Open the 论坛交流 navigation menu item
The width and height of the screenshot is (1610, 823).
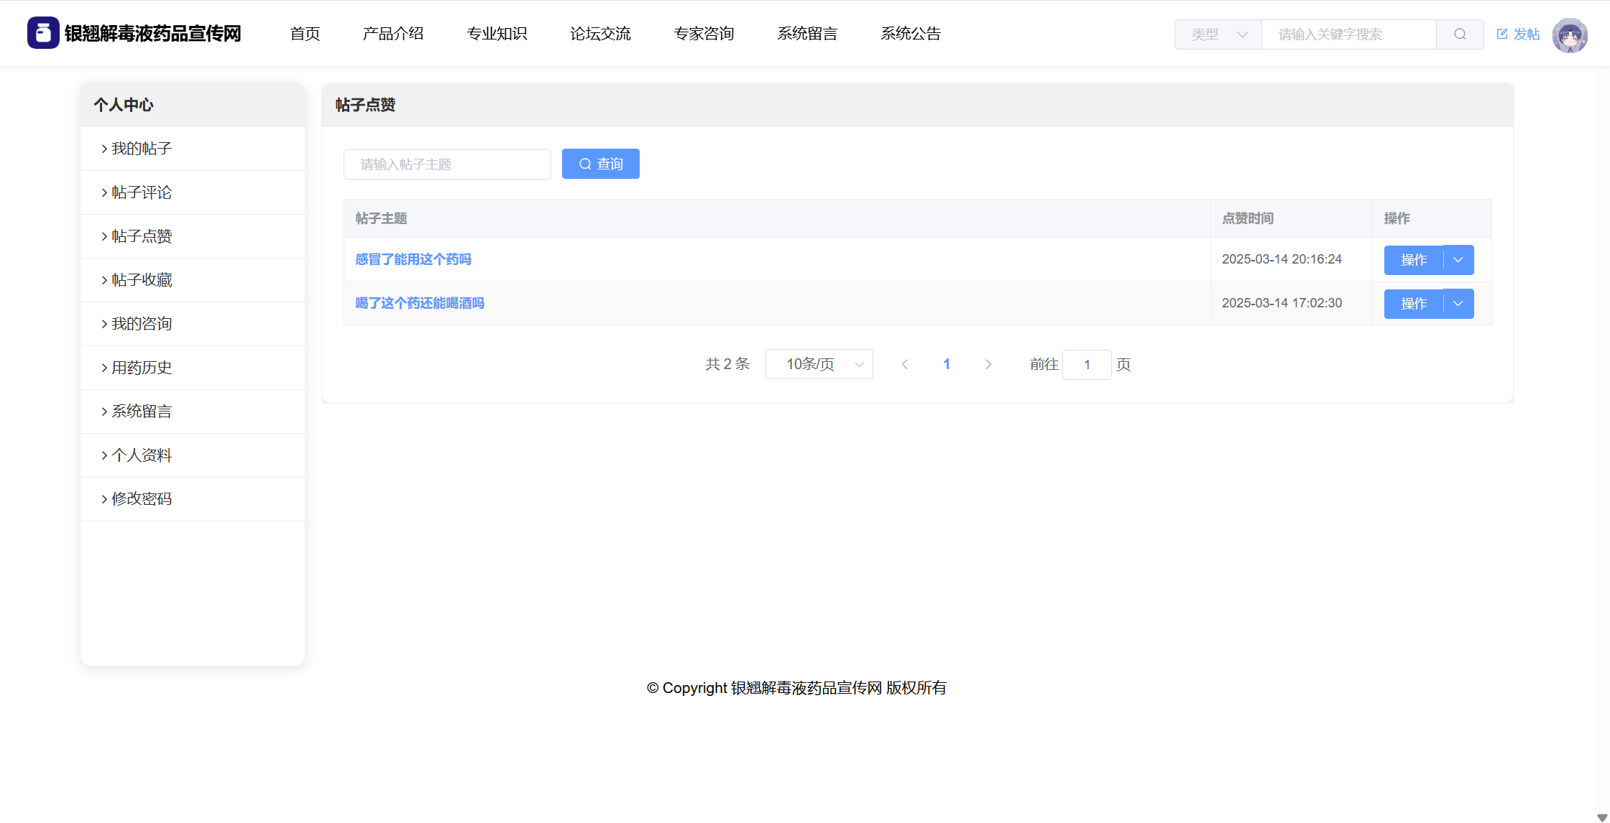pyautogui.click(x=600, y=34)
